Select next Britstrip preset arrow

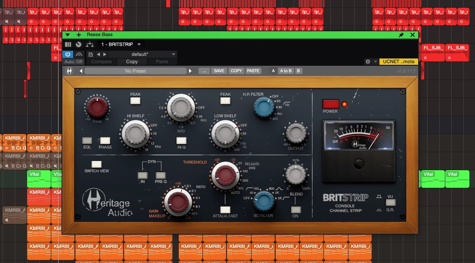click(190, 71)
